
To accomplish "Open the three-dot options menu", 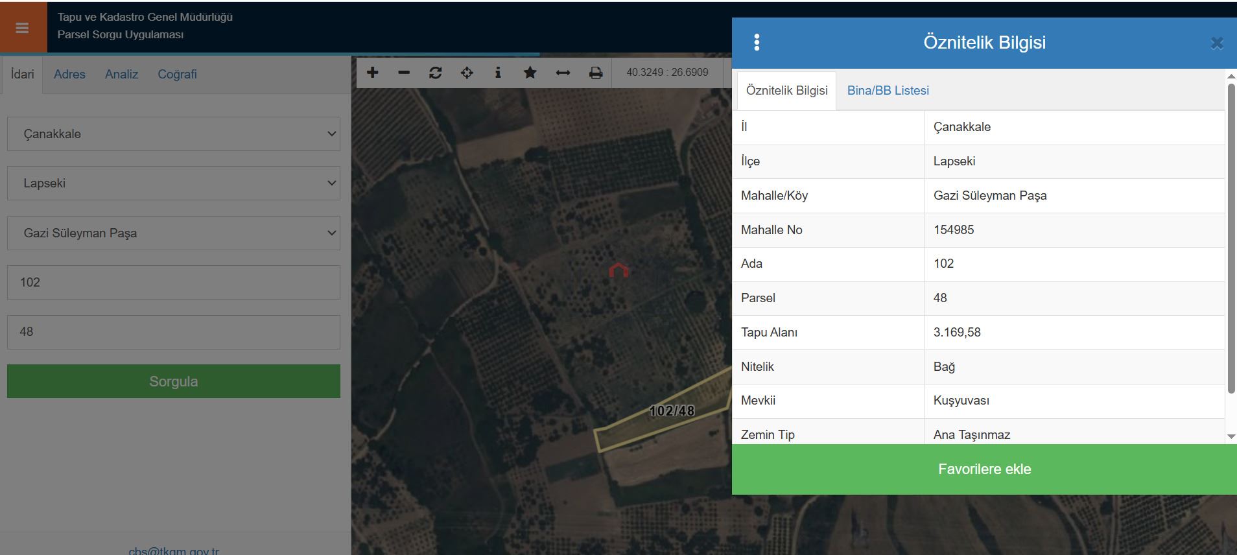I will click(757, 43).
